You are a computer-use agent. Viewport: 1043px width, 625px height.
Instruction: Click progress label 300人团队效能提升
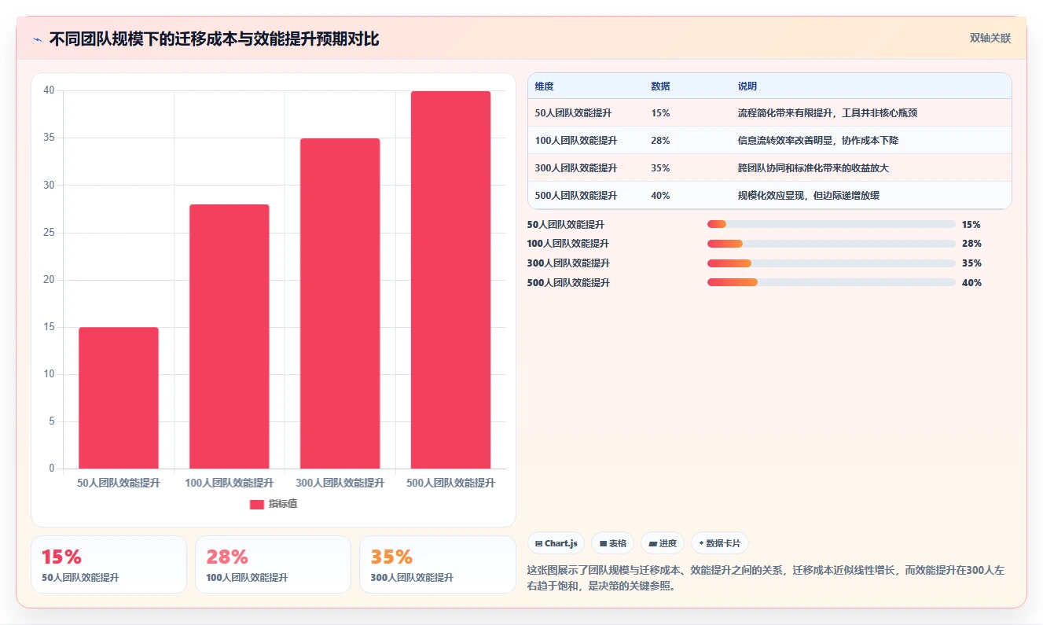pos(568,263)
